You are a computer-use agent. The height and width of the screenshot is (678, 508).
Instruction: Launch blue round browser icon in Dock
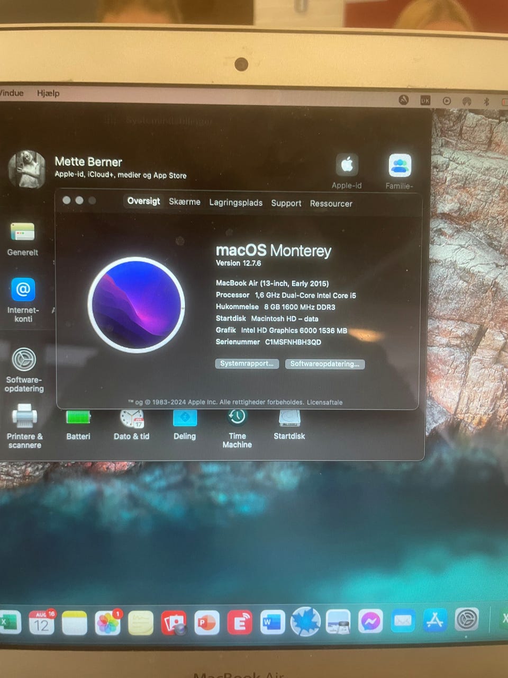pyautogui.click(x=305, y=621)
